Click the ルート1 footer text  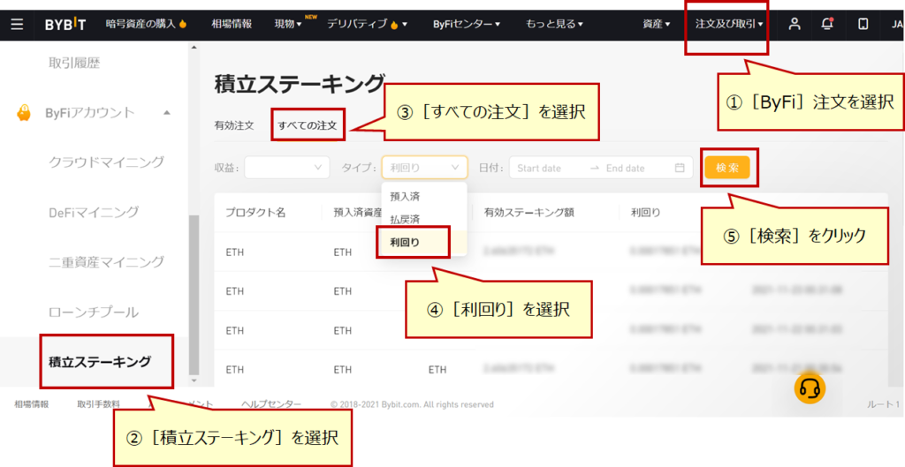pos(883,404)
